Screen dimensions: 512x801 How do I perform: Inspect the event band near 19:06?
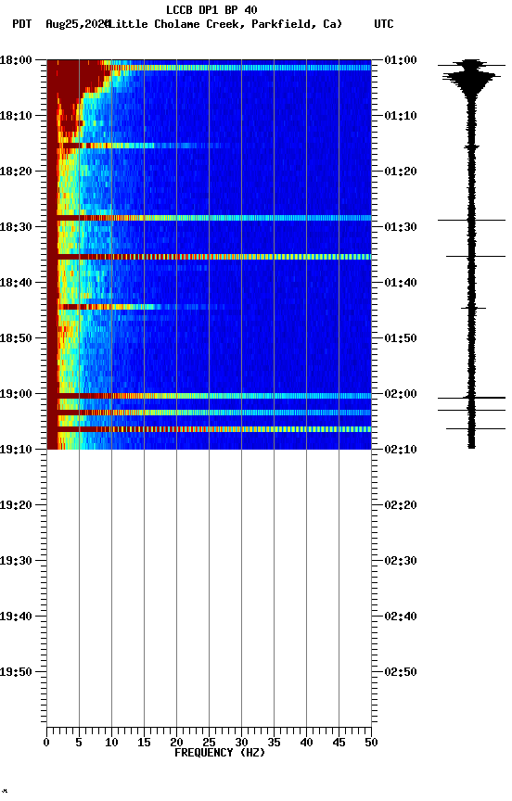[209, 429]
